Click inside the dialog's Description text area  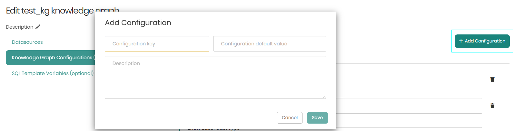point(215,77)
